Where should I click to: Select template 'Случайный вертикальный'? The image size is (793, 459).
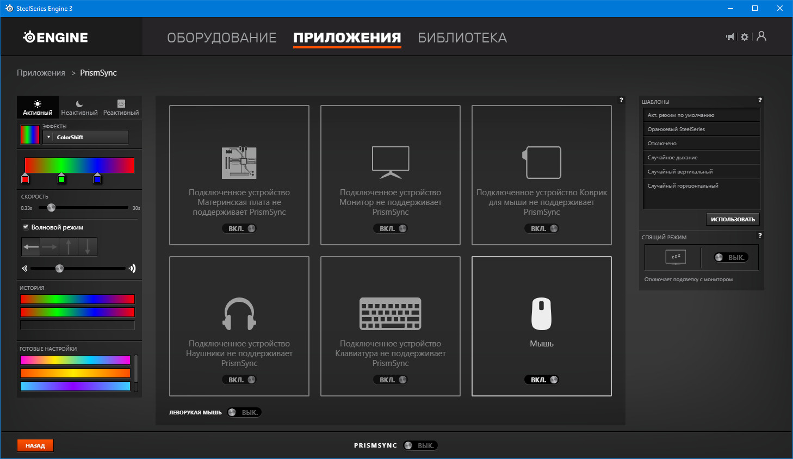click(x=701, y=172)
